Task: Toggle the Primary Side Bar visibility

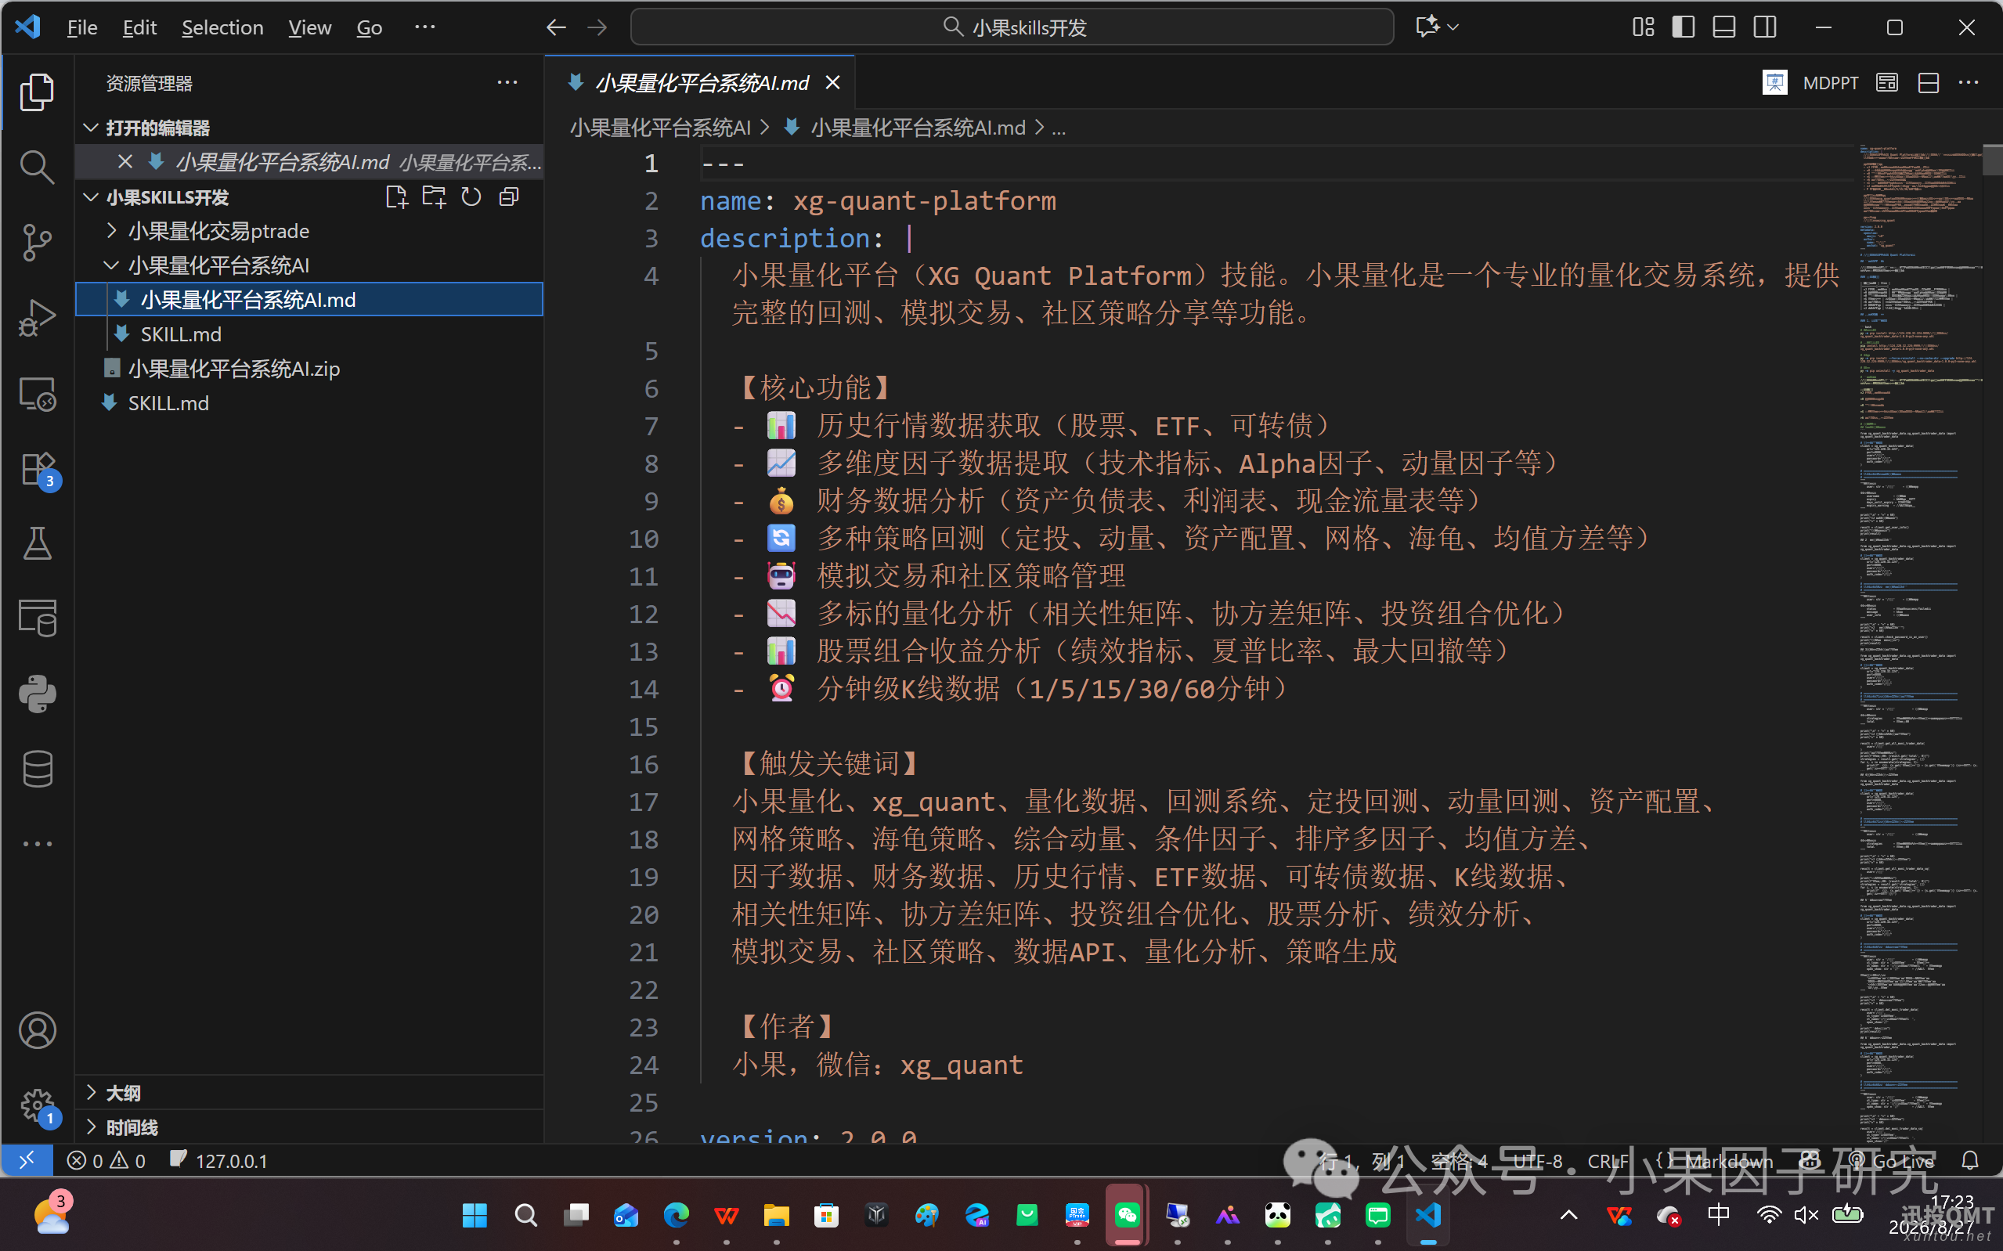Action: coord(1683,27)
